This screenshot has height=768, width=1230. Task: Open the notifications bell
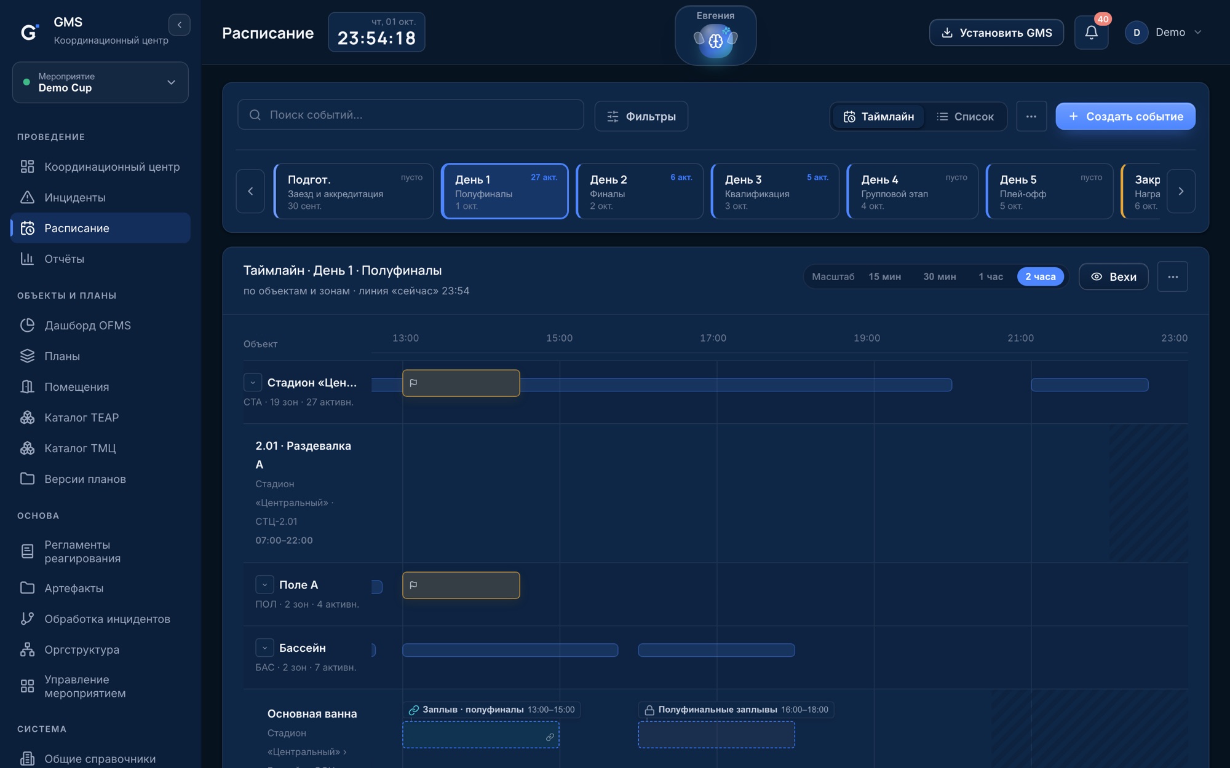[x=1091, y=33]
